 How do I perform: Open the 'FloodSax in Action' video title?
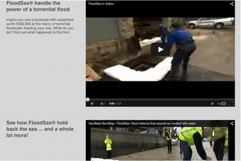[x=101, y=3]
